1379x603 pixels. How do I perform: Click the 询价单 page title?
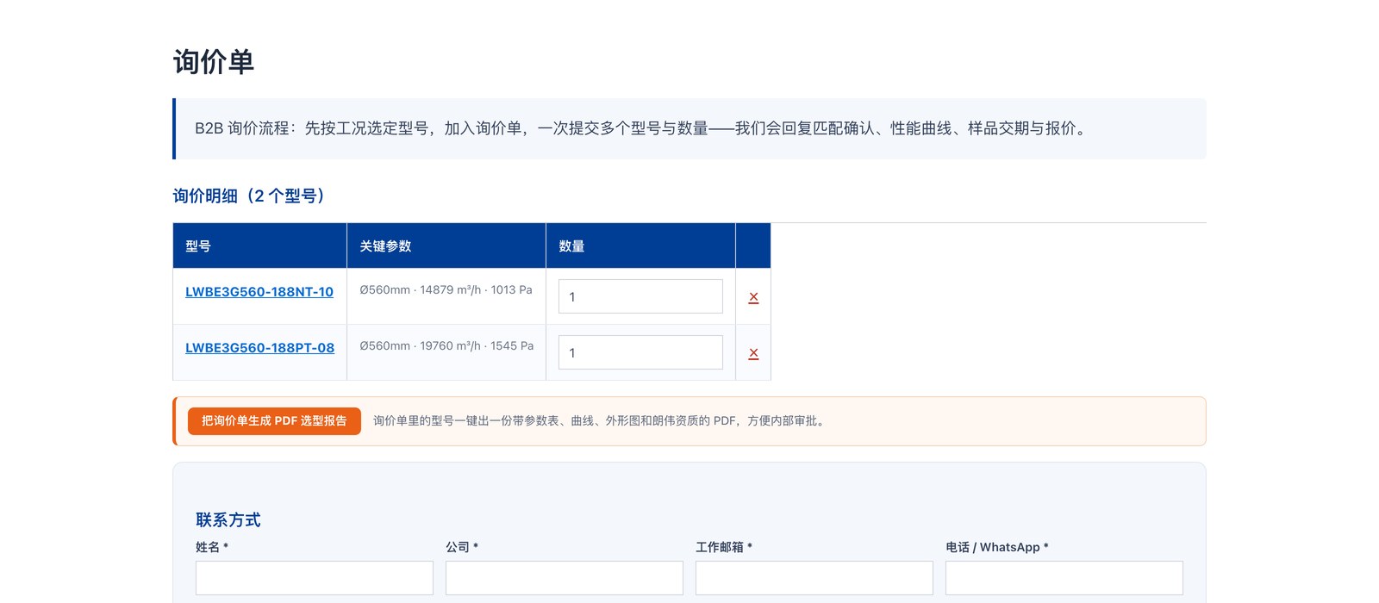point(213,62)
